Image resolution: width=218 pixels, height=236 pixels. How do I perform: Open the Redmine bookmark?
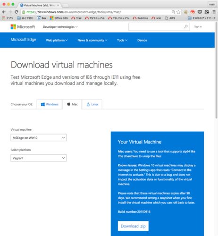[x=140, y=18]
